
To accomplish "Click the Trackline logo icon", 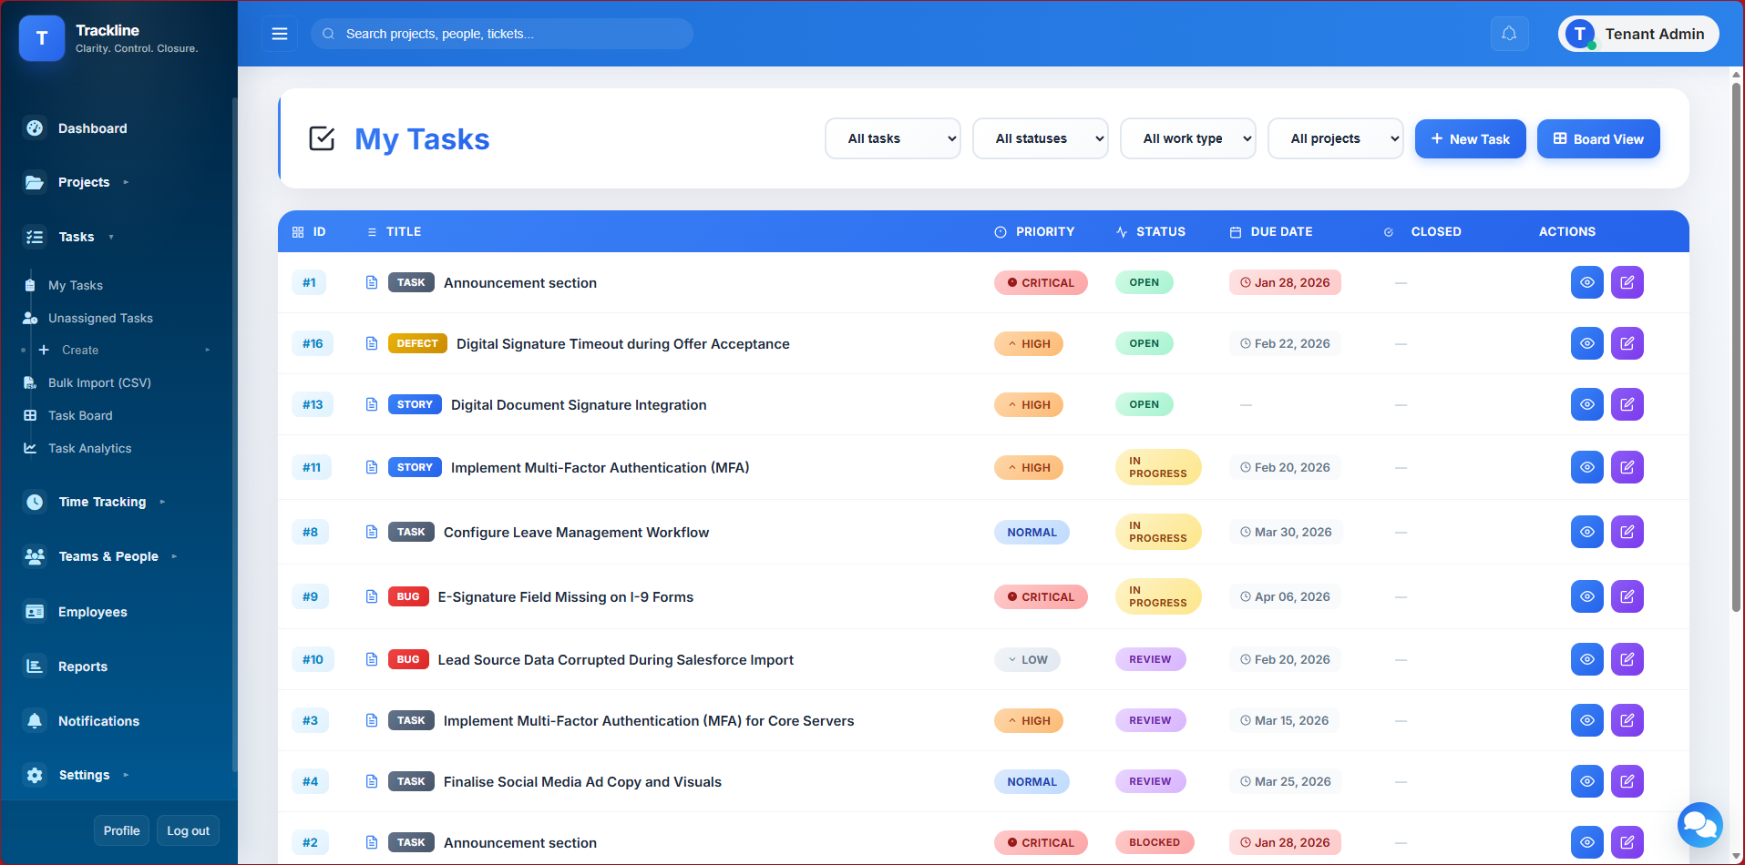I will coord(42,38).
